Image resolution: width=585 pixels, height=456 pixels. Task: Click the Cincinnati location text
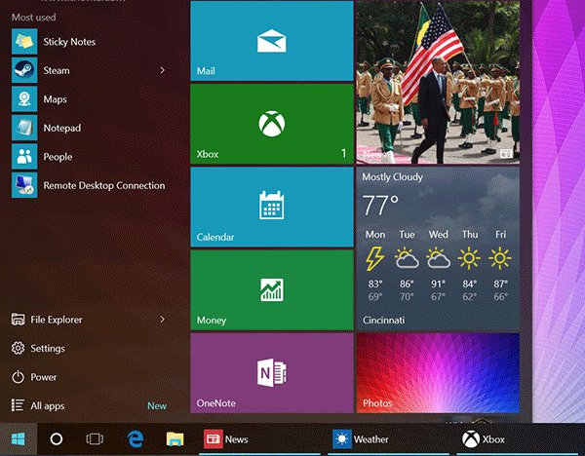tap(383, 320)
